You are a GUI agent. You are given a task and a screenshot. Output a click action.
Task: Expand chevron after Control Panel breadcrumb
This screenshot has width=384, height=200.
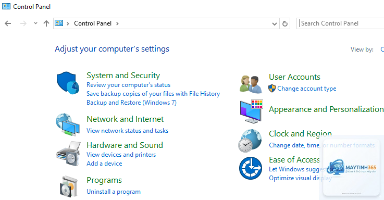[x=117, y=23]
